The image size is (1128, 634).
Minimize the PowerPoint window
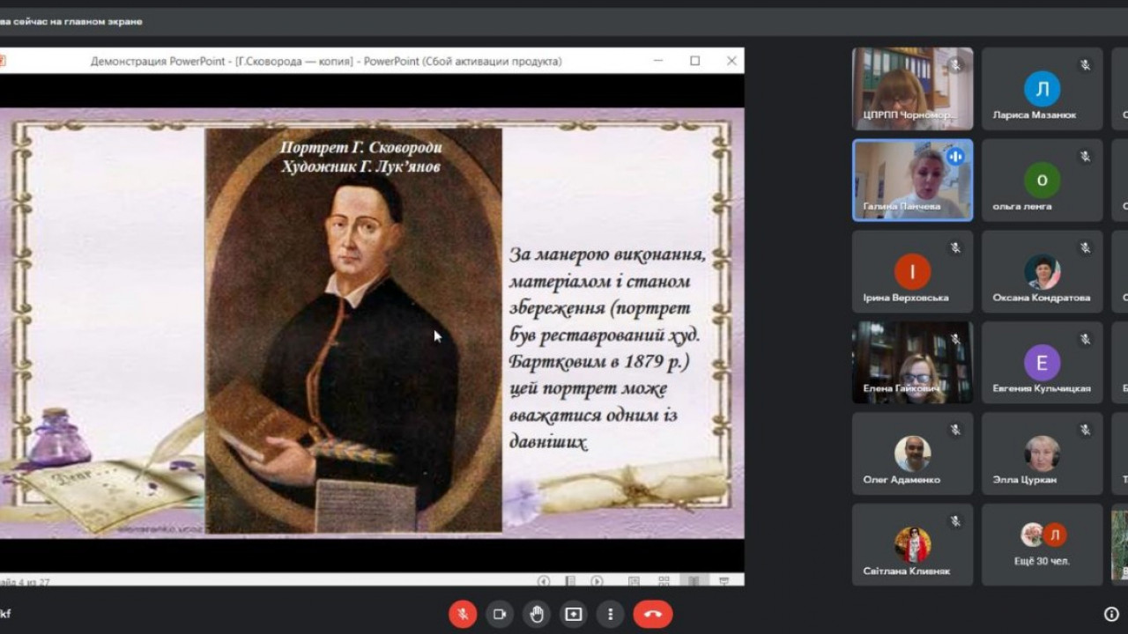point(658,61)
